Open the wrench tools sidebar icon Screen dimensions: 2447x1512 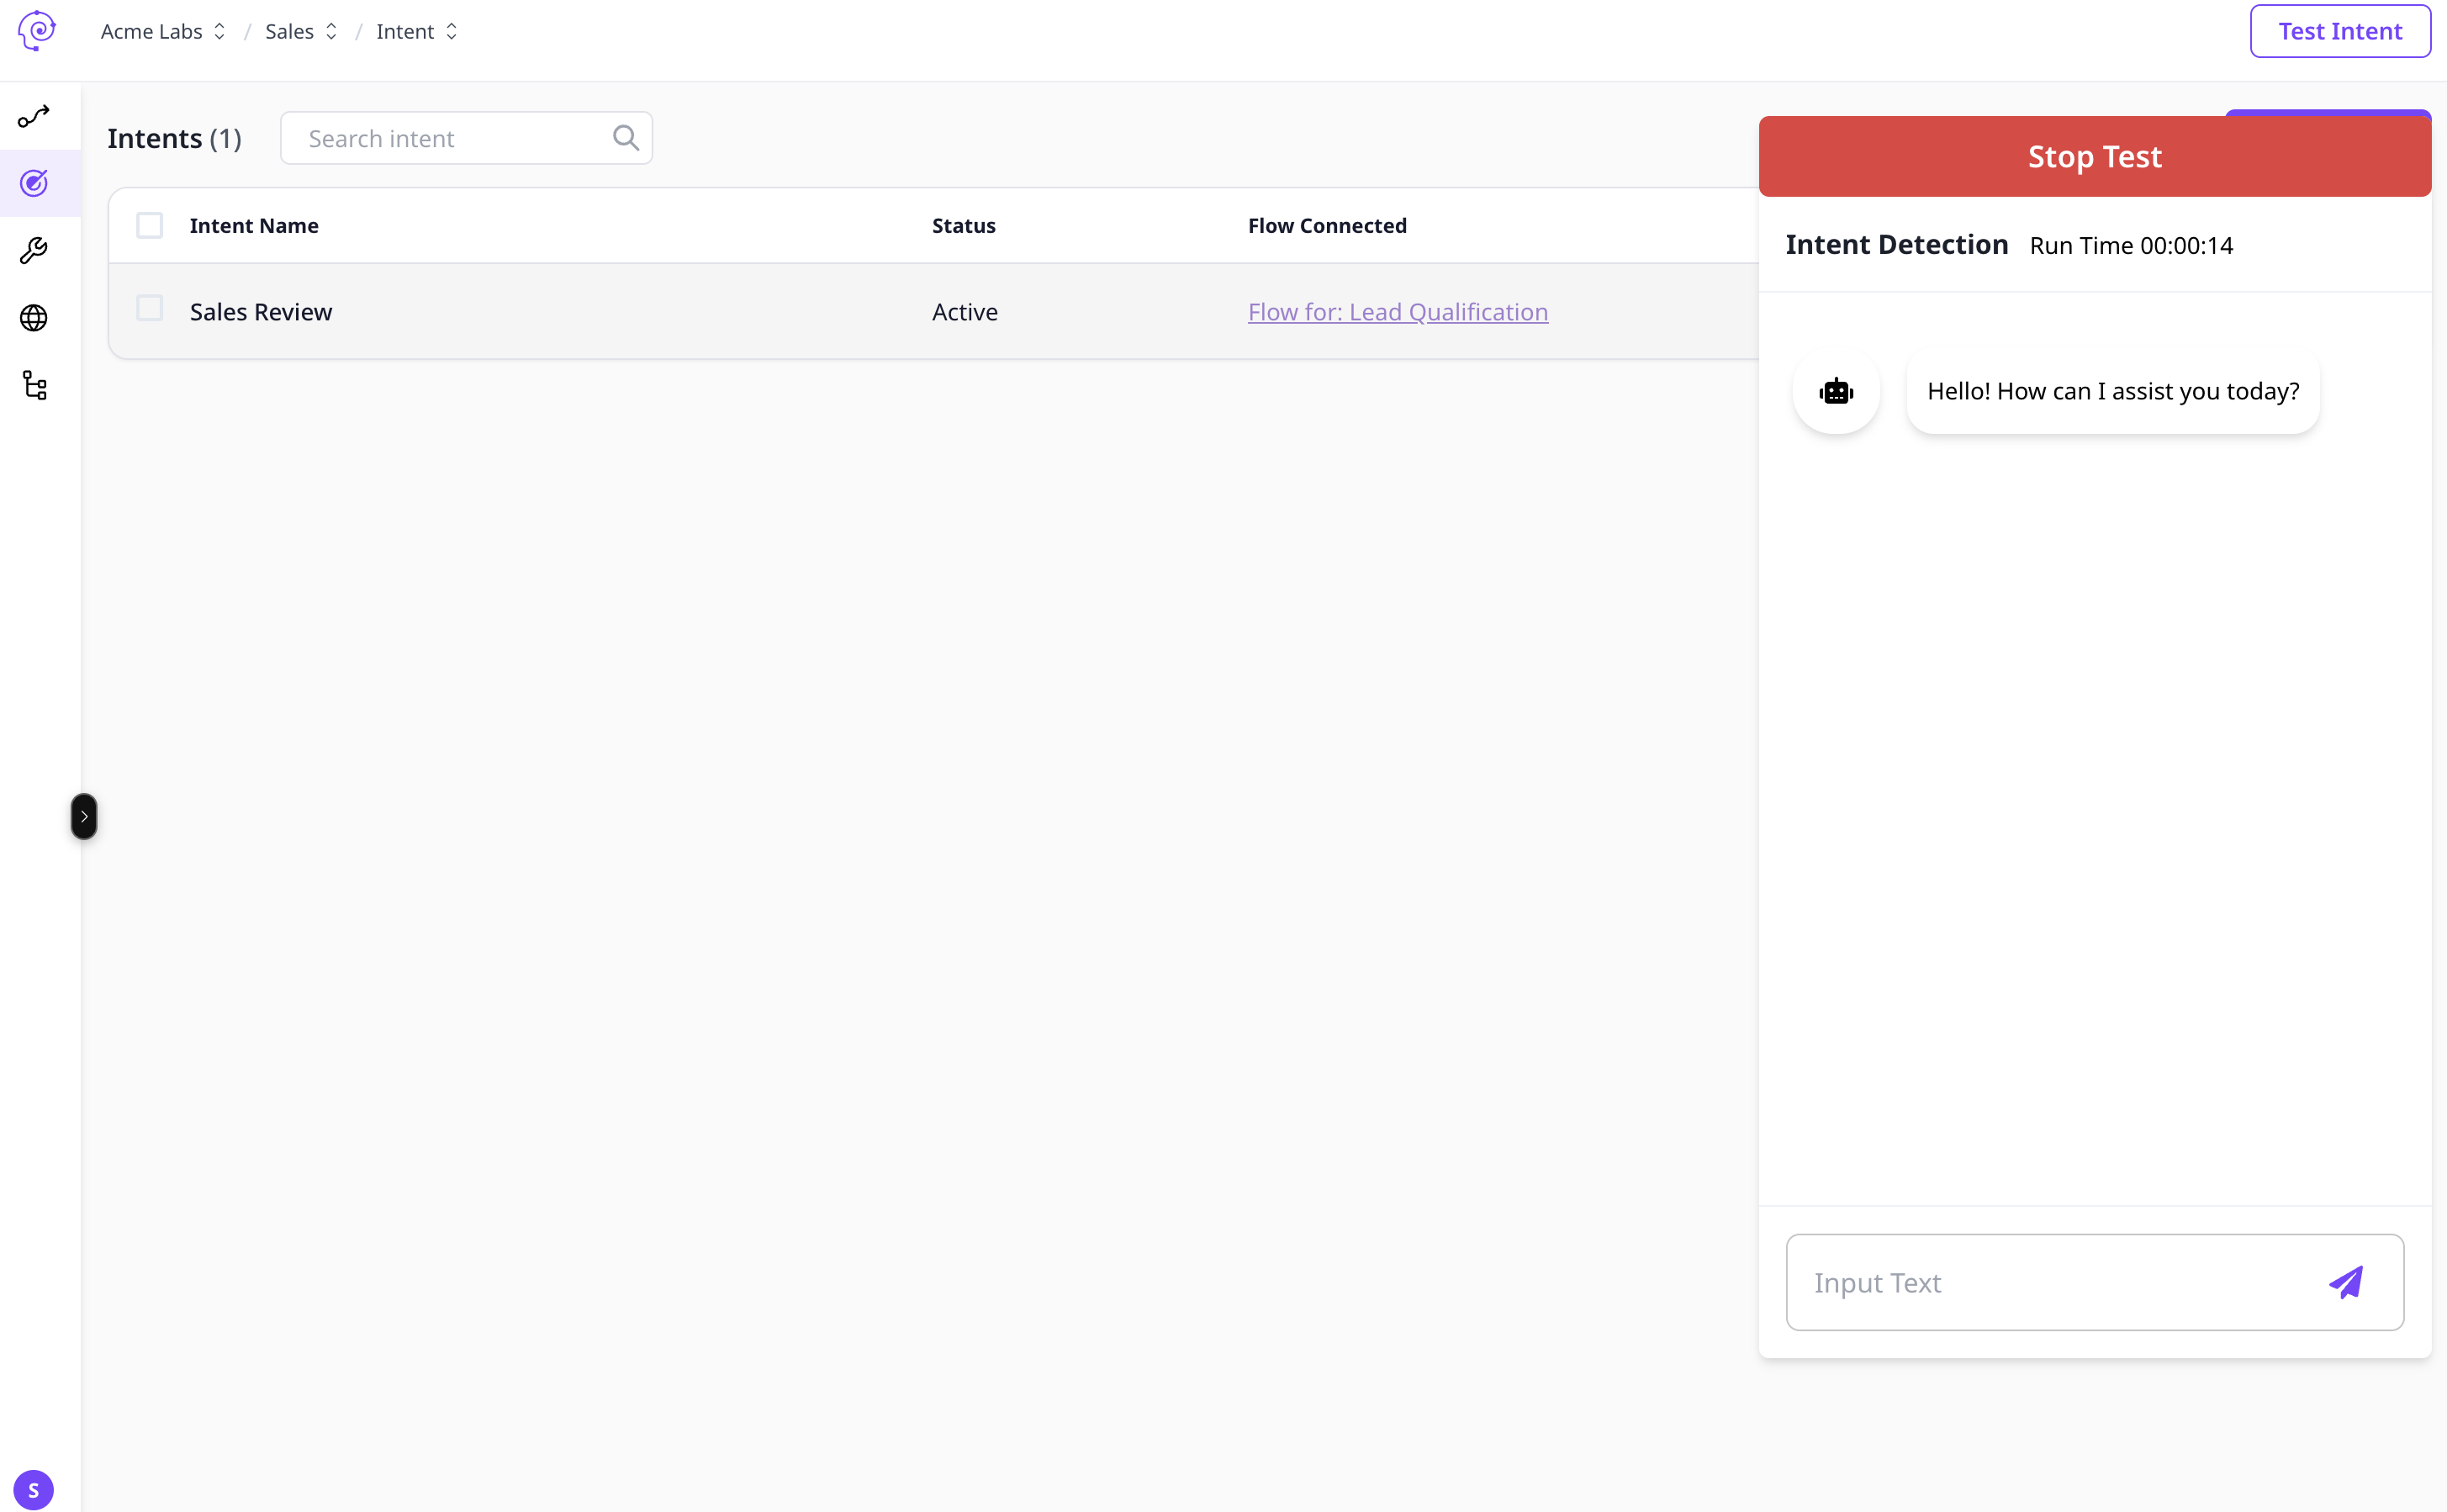click(x=34, y=250)
